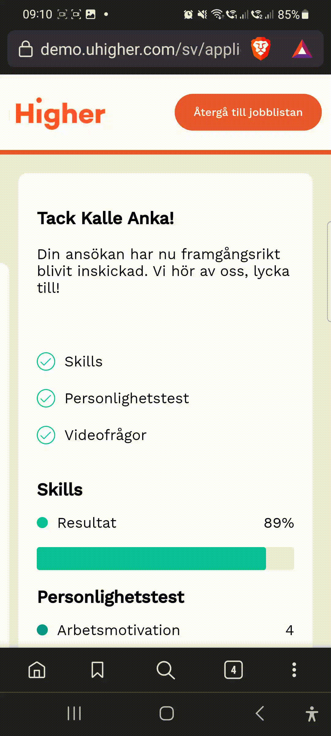Tap the demo.uhigher.com address bar
Image resolution: width=331 pixels, height=736 pixels.
click(x=140, y=49)
